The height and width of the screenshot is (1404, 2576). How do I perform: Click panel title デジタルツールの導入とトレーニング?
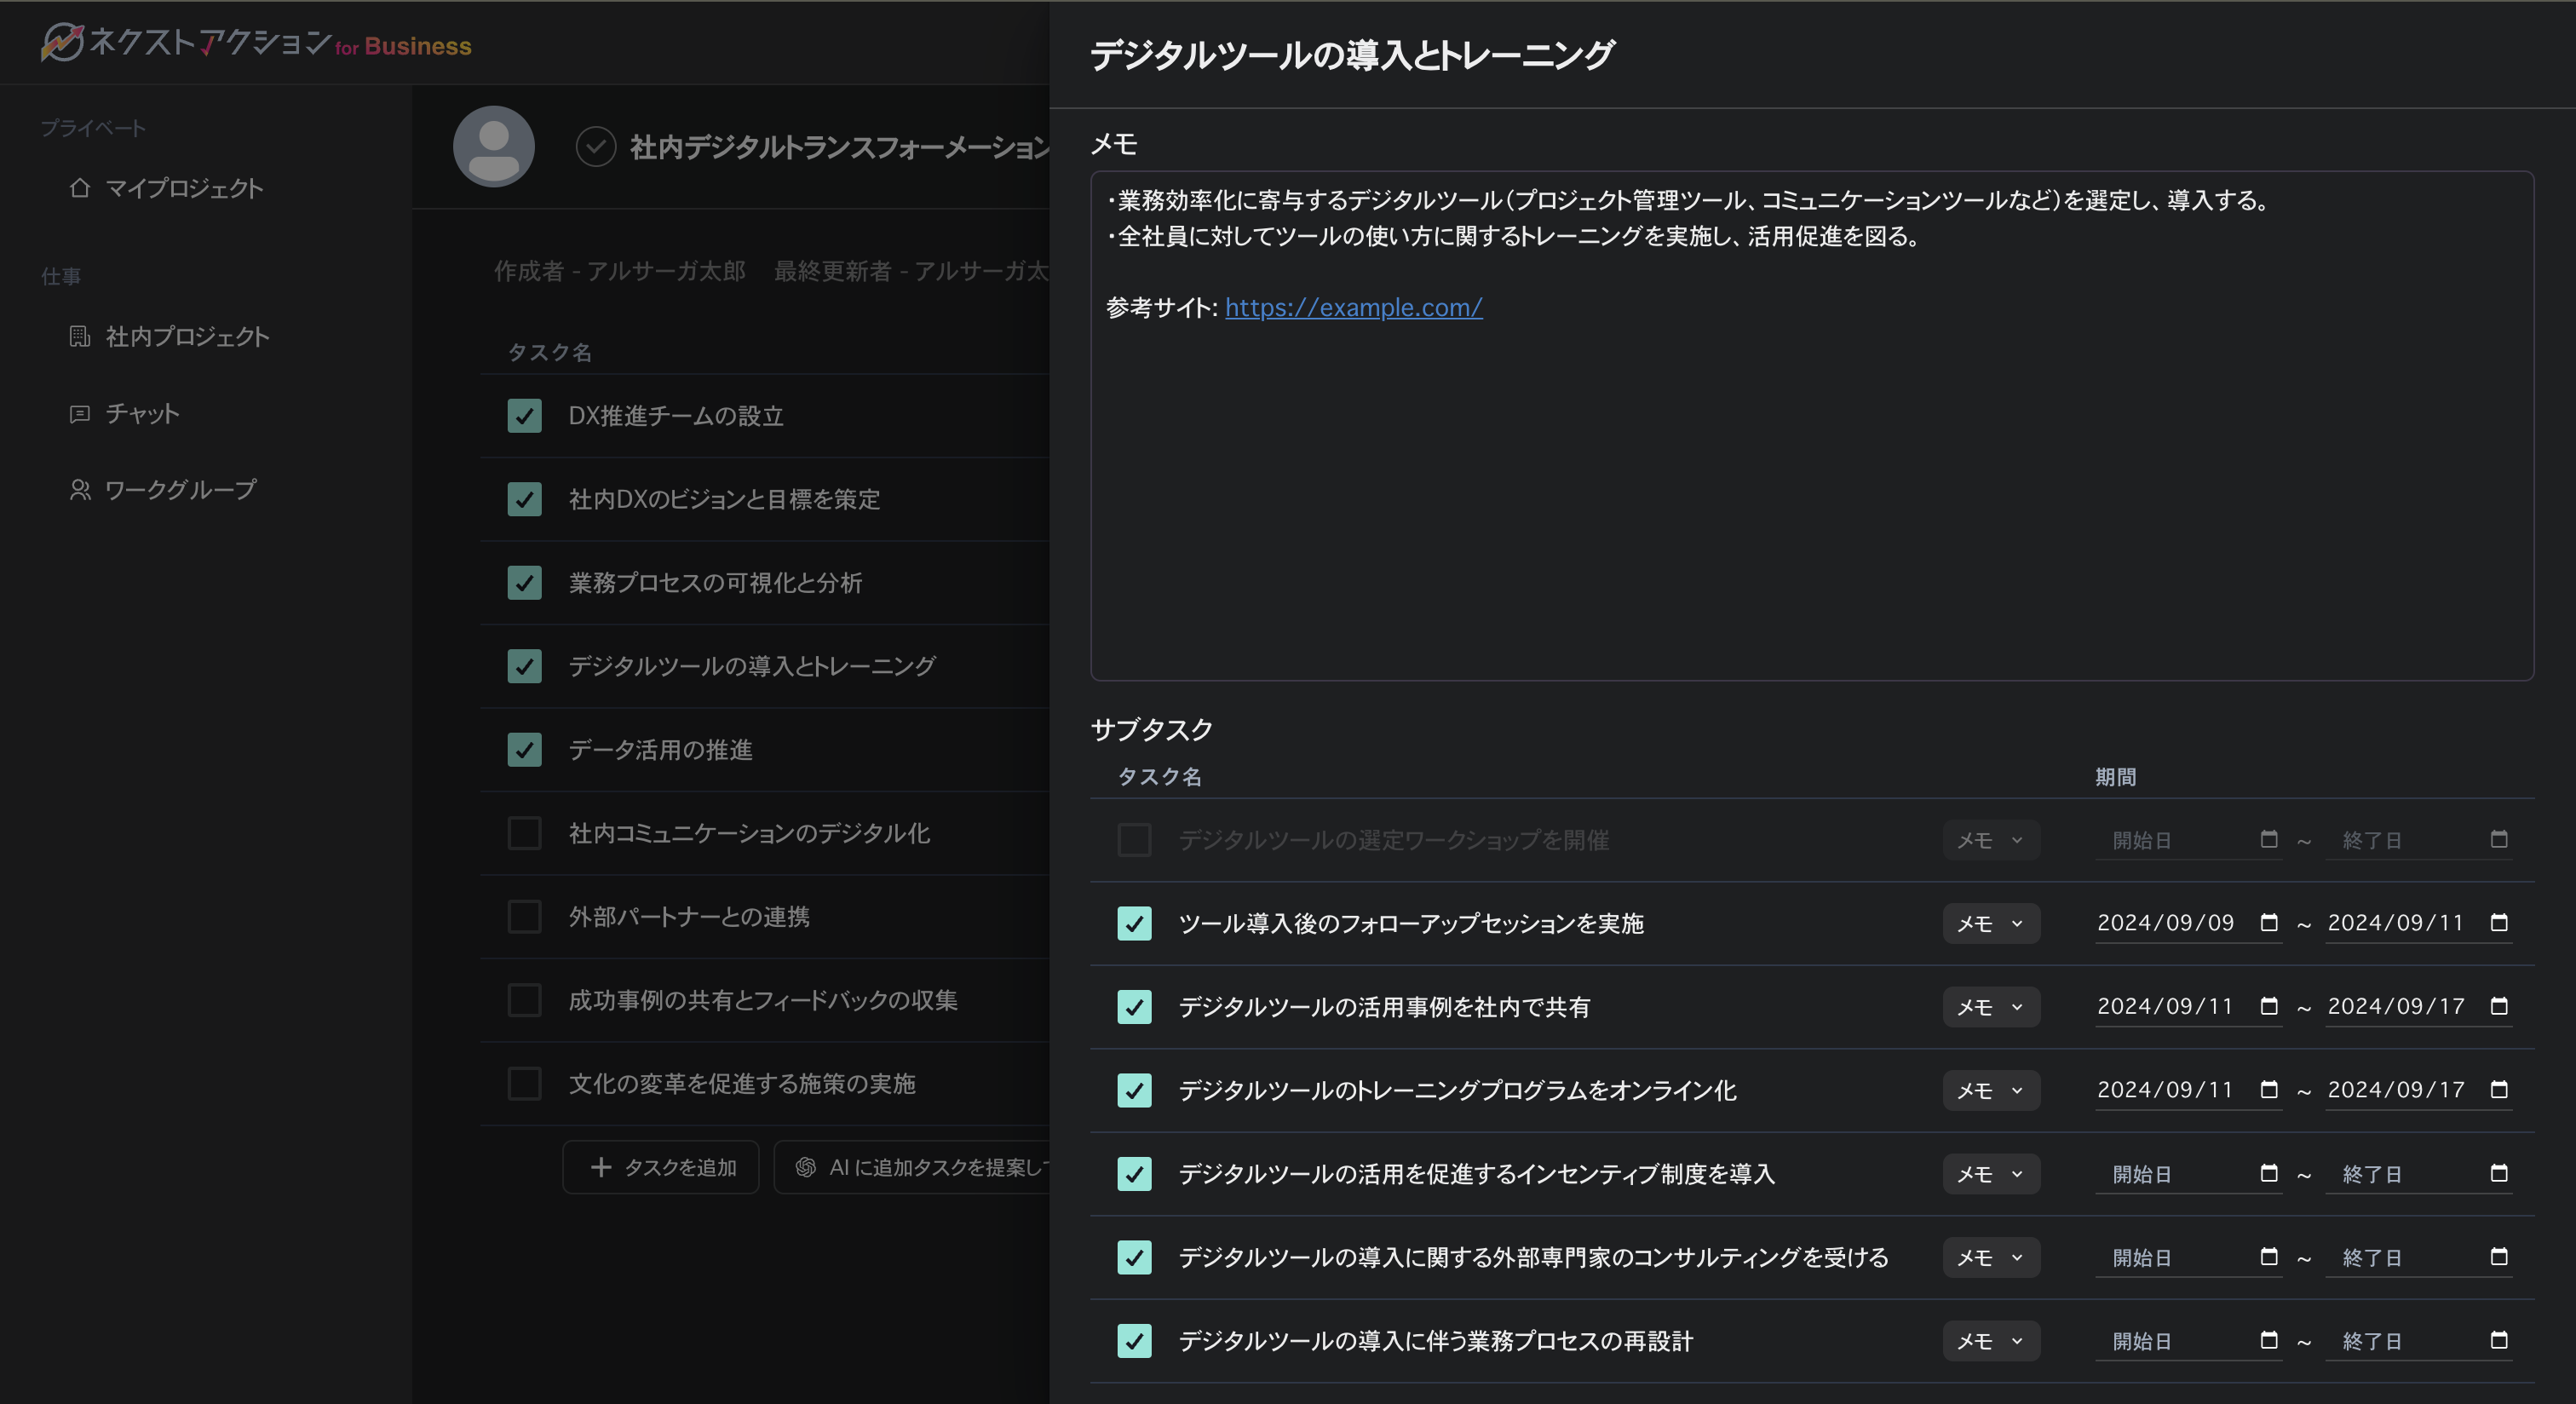[1352, 54]
